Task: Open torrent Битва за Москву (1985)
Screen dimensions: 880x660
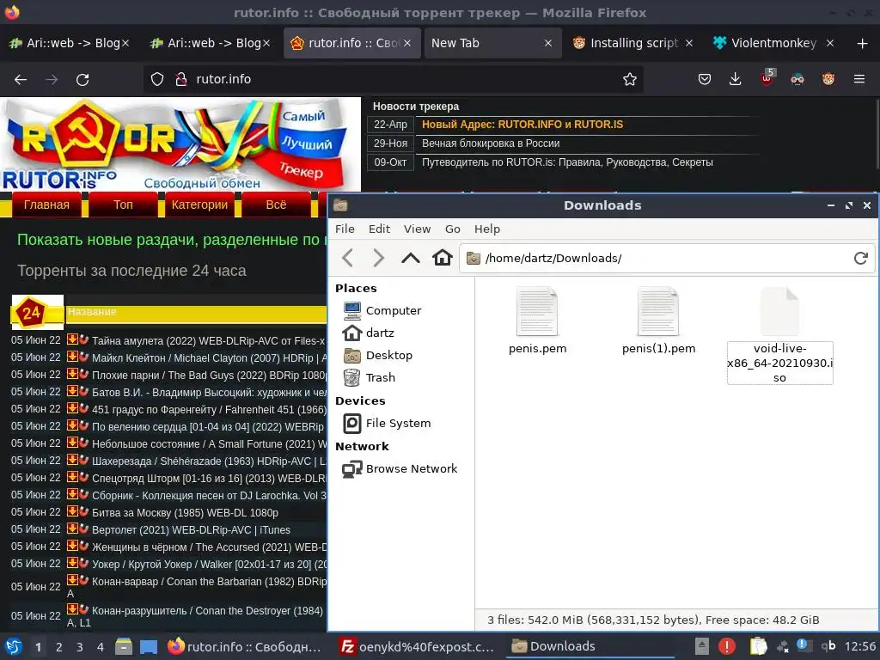Action: pos(186,512)
